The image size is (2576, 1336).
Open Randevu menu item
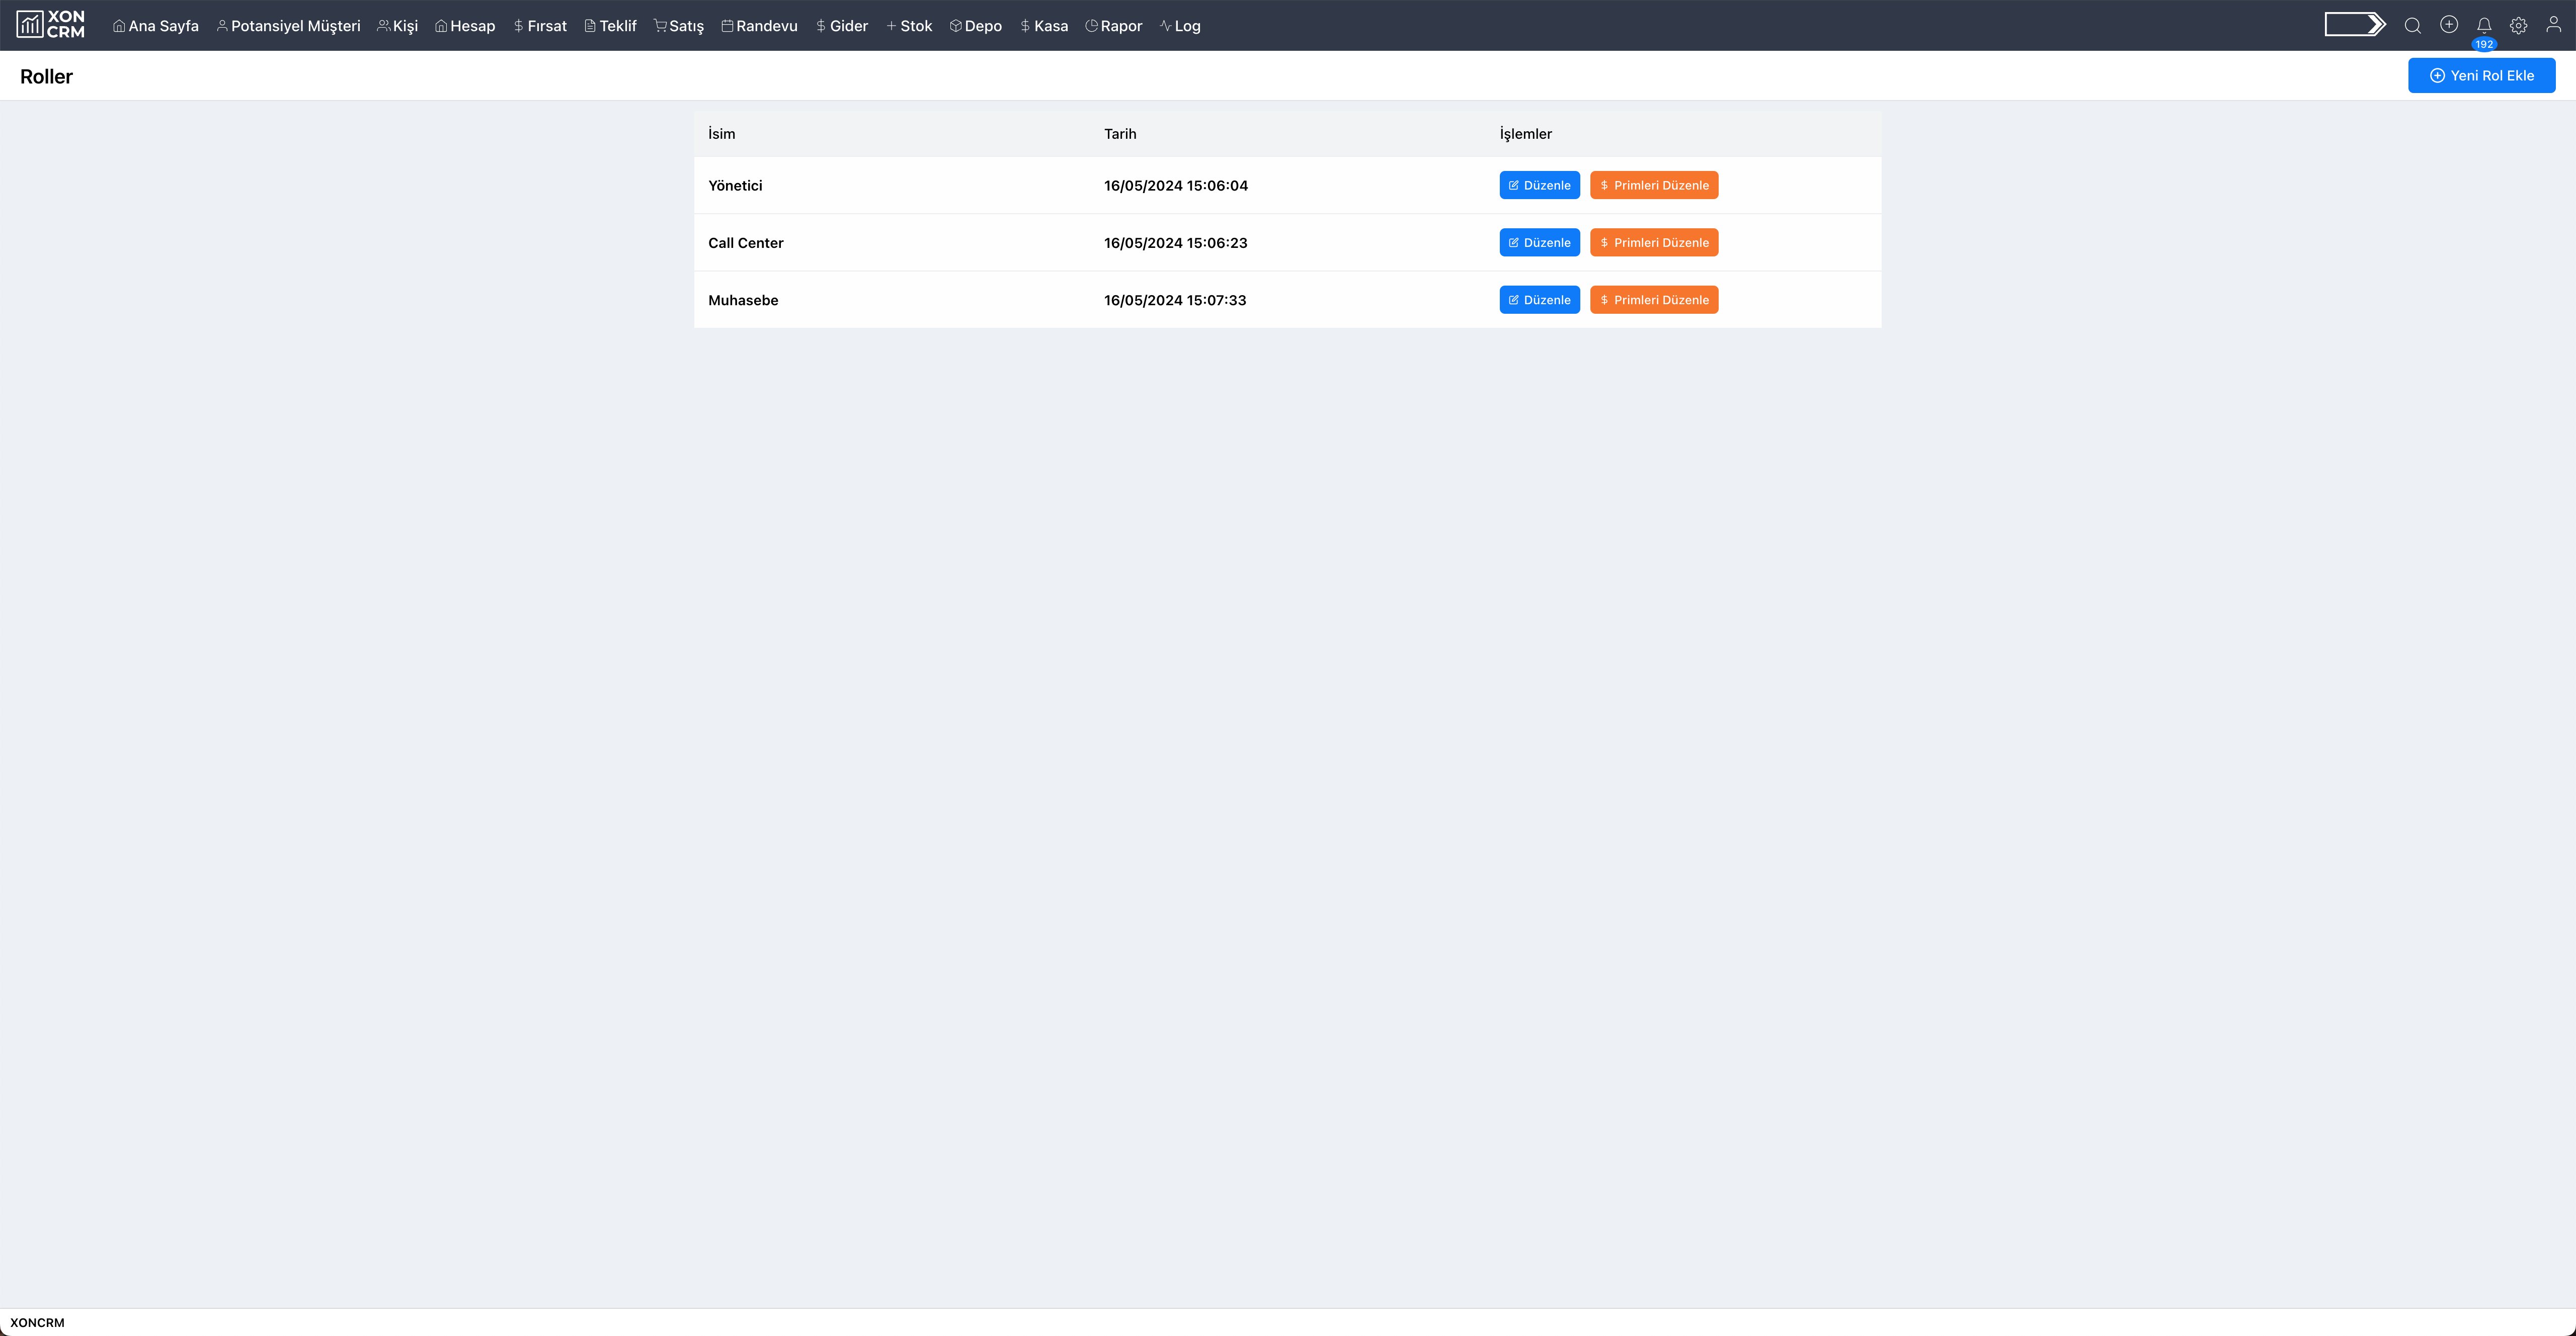[760, 26]
